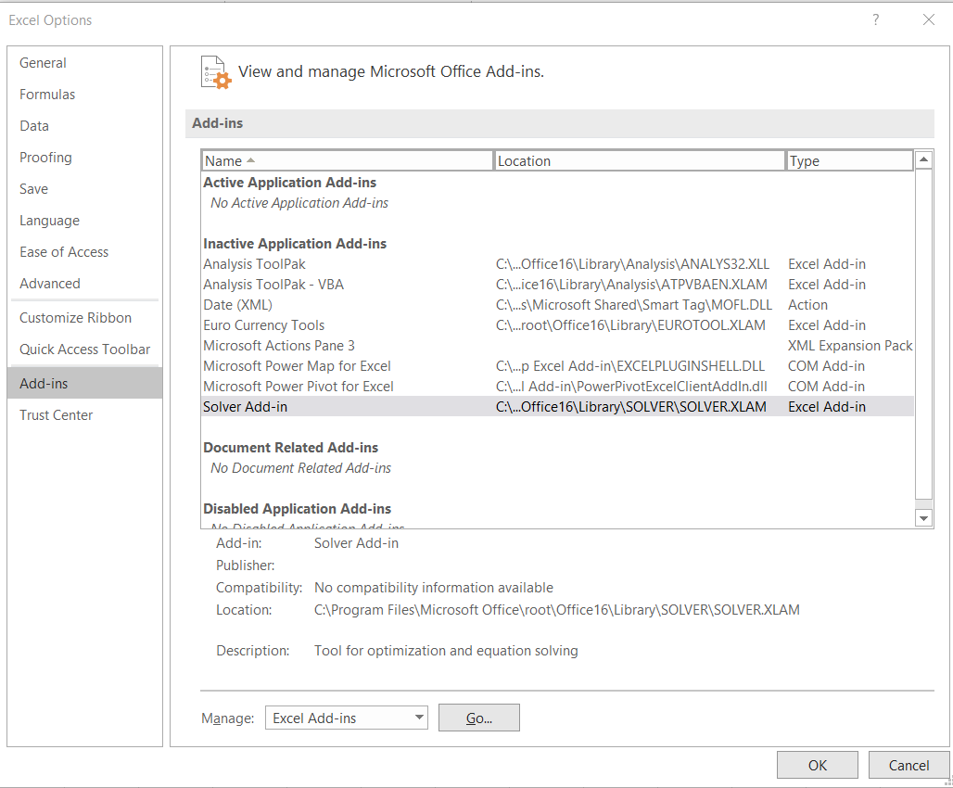Open the General options category
Screen dimensions: 953x788
[43, 63]
